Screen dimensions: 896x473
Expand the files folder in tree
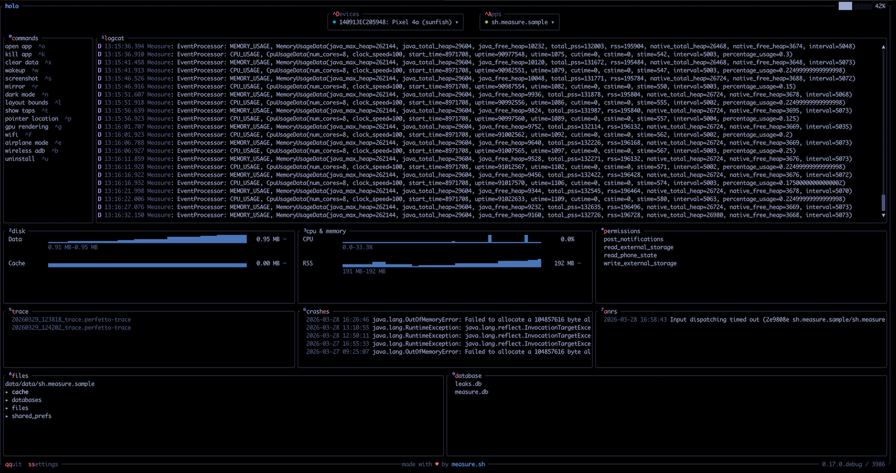[17, 408]
